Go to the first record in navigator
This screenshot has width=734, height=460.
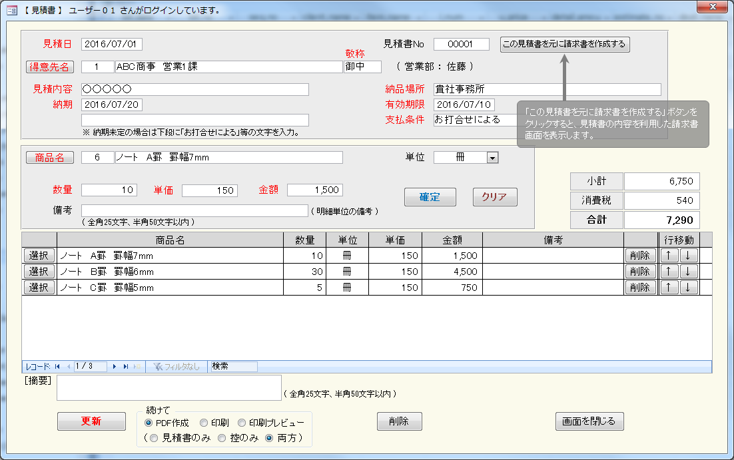pos(57,367)
